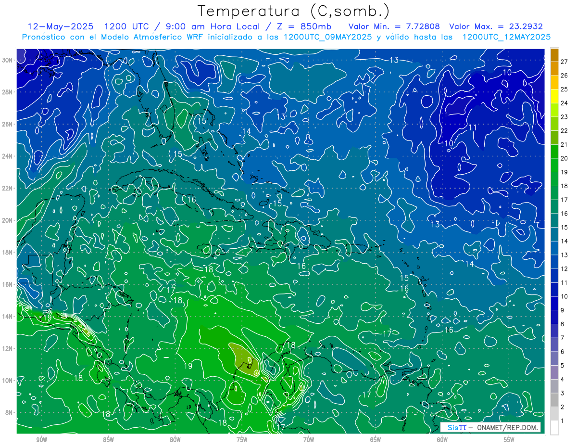Click the 20N latitude label

tap(7, 220)
